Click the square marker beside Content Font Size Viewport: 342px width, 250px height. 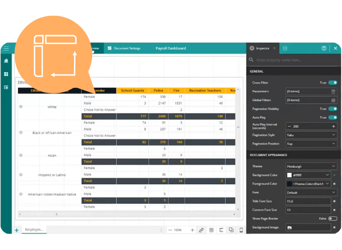(x=334, y=210)
